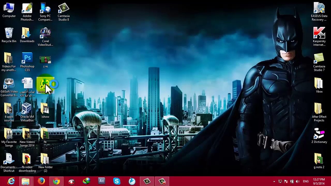
Task: Launch Firefox from the taskbar
Action: 41,181
